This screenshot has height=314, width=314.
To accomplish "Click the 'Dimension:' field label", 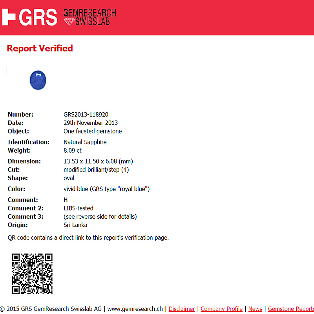I will [24, 161].
